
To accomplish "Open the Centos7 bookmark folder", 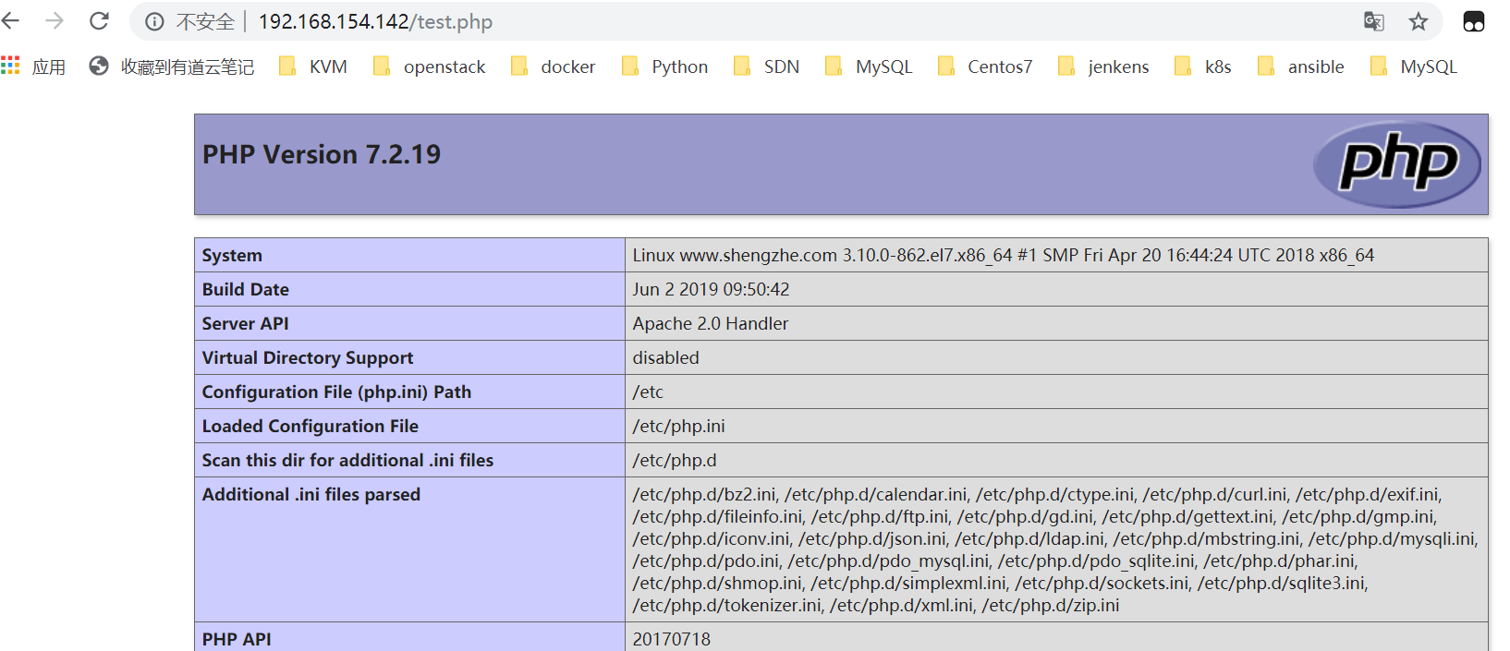I will (x=984, y=66).
